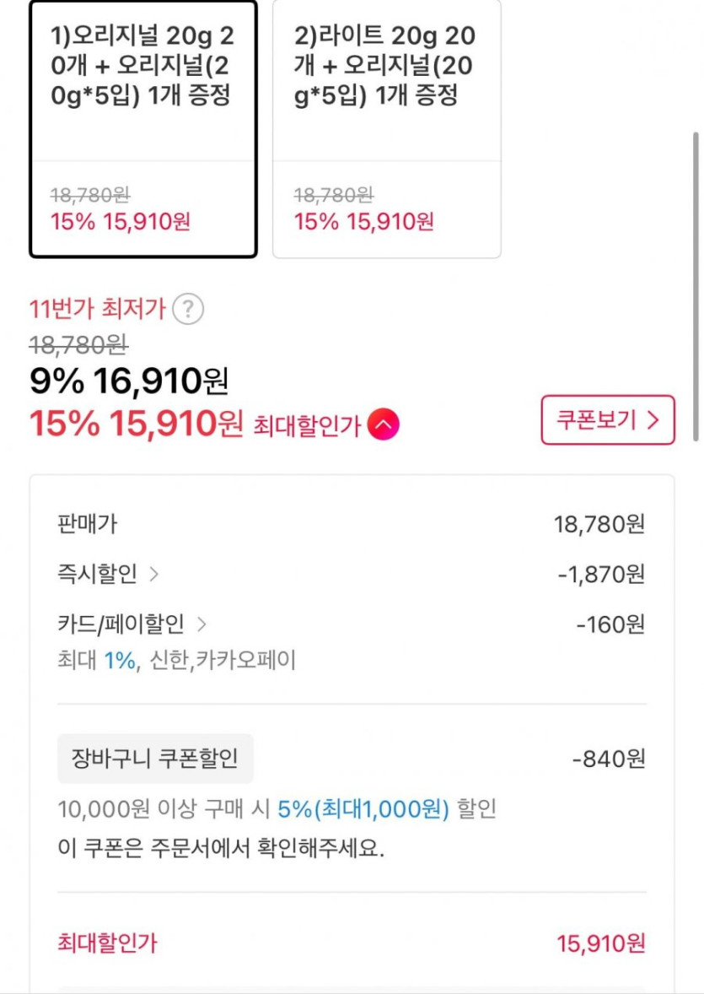
Task: Click the page's vertical scrollbar
Action: [696, 287]
